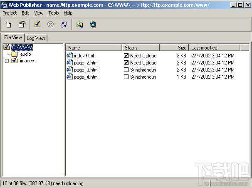Click the Publish checked files toolbar icon

point(37,25)
